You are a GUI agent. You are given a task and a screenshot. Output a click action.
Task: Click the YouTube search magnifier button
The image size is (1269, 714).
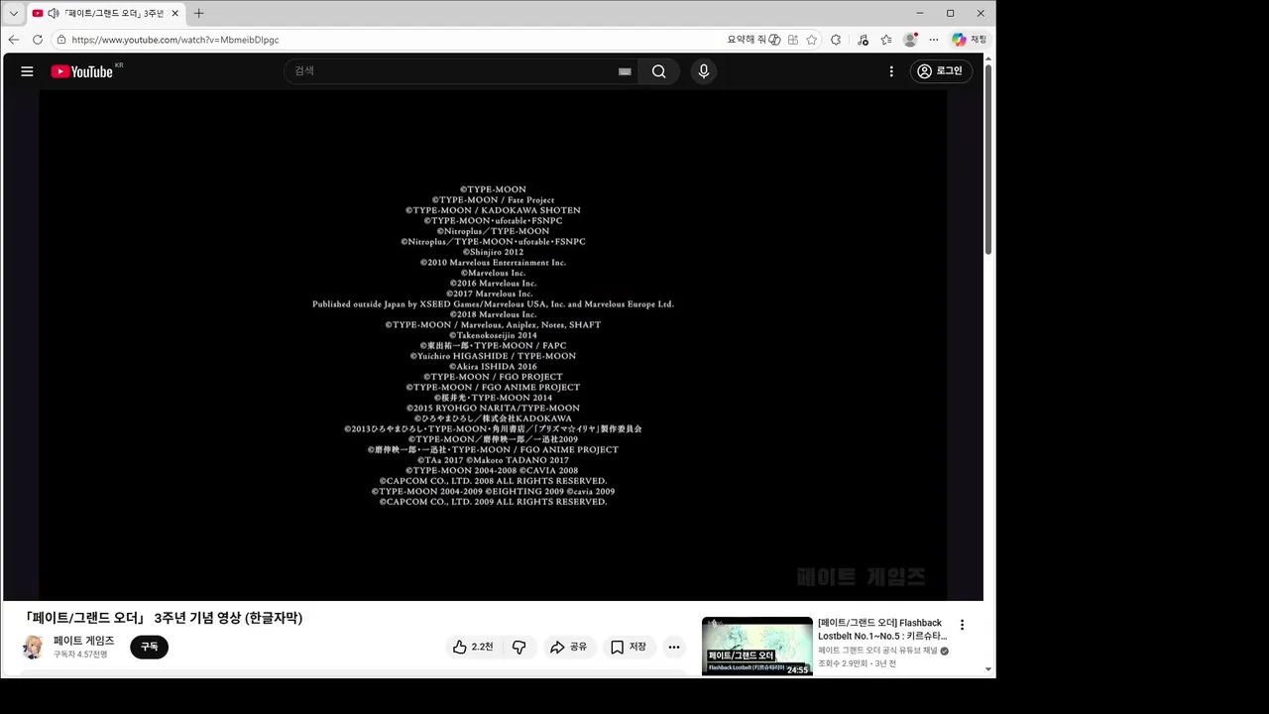[659, 71]
